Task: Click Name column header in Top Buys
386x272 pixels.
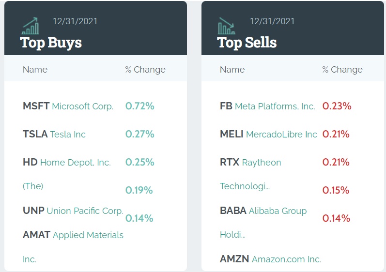Action: tap(35, 69)
